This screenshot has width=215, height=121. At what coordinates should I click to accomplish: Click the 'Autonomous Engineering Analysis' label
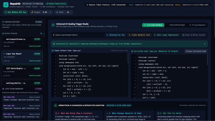coord(193,105)
